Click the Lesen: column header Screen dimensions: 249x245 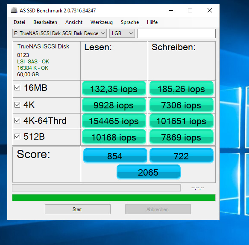[98, 47]
